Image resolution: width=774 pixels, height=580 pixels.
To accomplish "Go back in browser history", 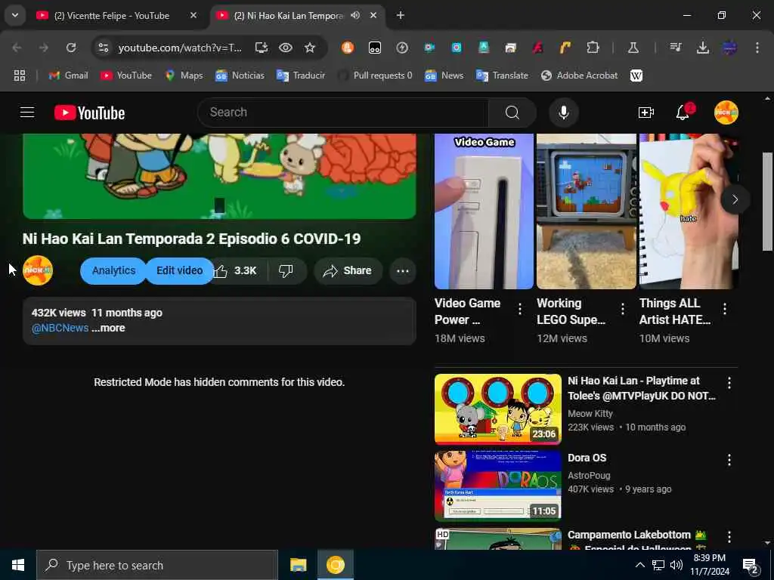I will [x=17, y=48].
